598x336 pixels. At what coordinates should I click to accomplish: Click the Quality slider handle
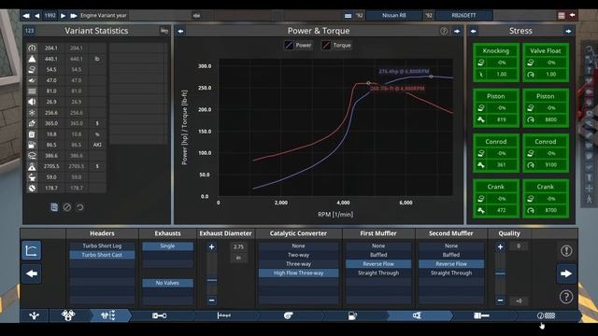click(x=501, y=273)
